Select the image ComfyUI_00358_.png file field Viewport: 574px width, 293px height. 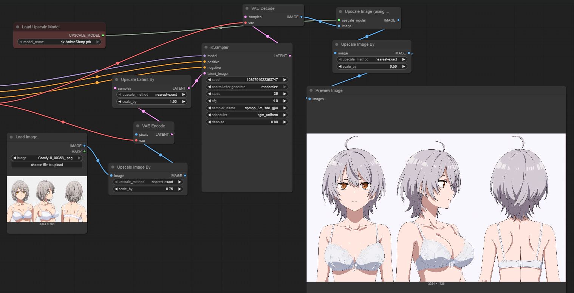click(47, 158)
